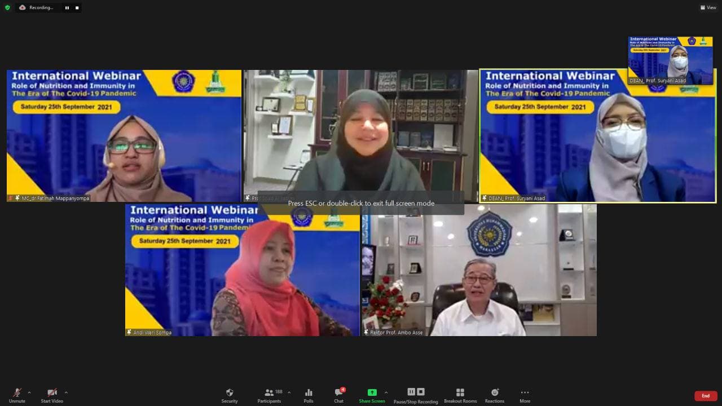Click the 'Rektor Prof. Ambo Asse' name label

pos(397,333)
